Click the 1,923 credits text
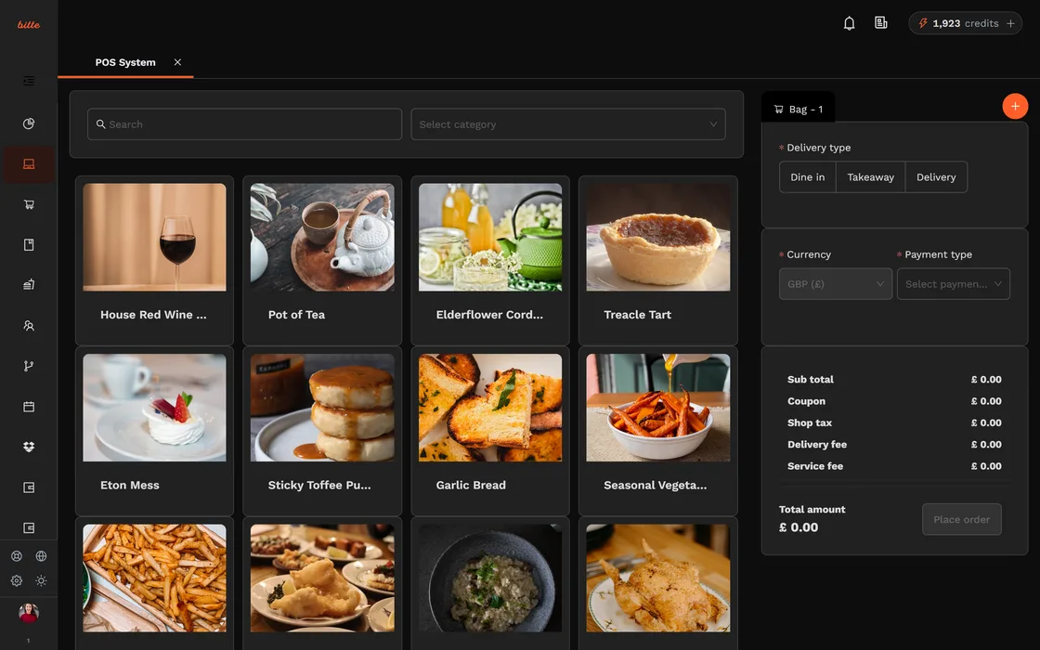The width and height of the screenshot is (1040, 650). [965, 23]
